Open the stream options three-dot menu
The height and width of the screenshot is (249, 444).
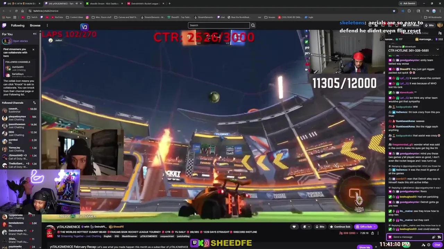378,233
